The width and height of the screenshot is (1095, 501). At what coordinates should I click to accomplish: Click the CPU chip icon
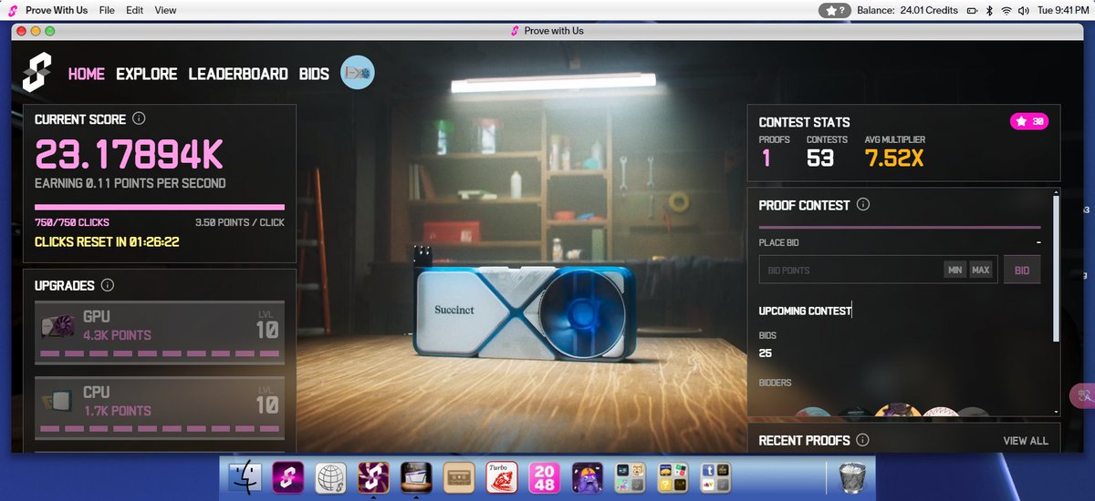58,403
